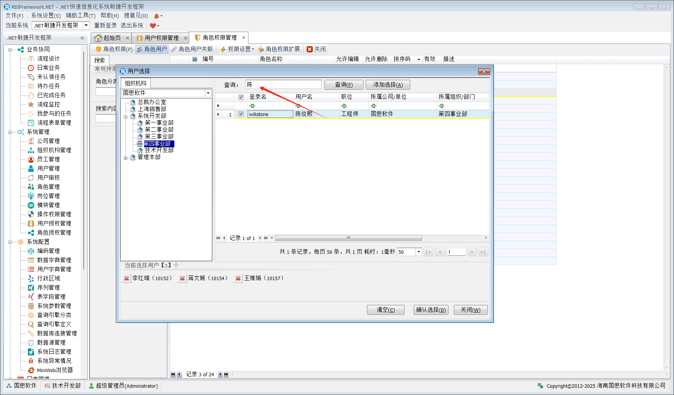Click the 查询 search text field
674x395 pixels.
(283, 85)
